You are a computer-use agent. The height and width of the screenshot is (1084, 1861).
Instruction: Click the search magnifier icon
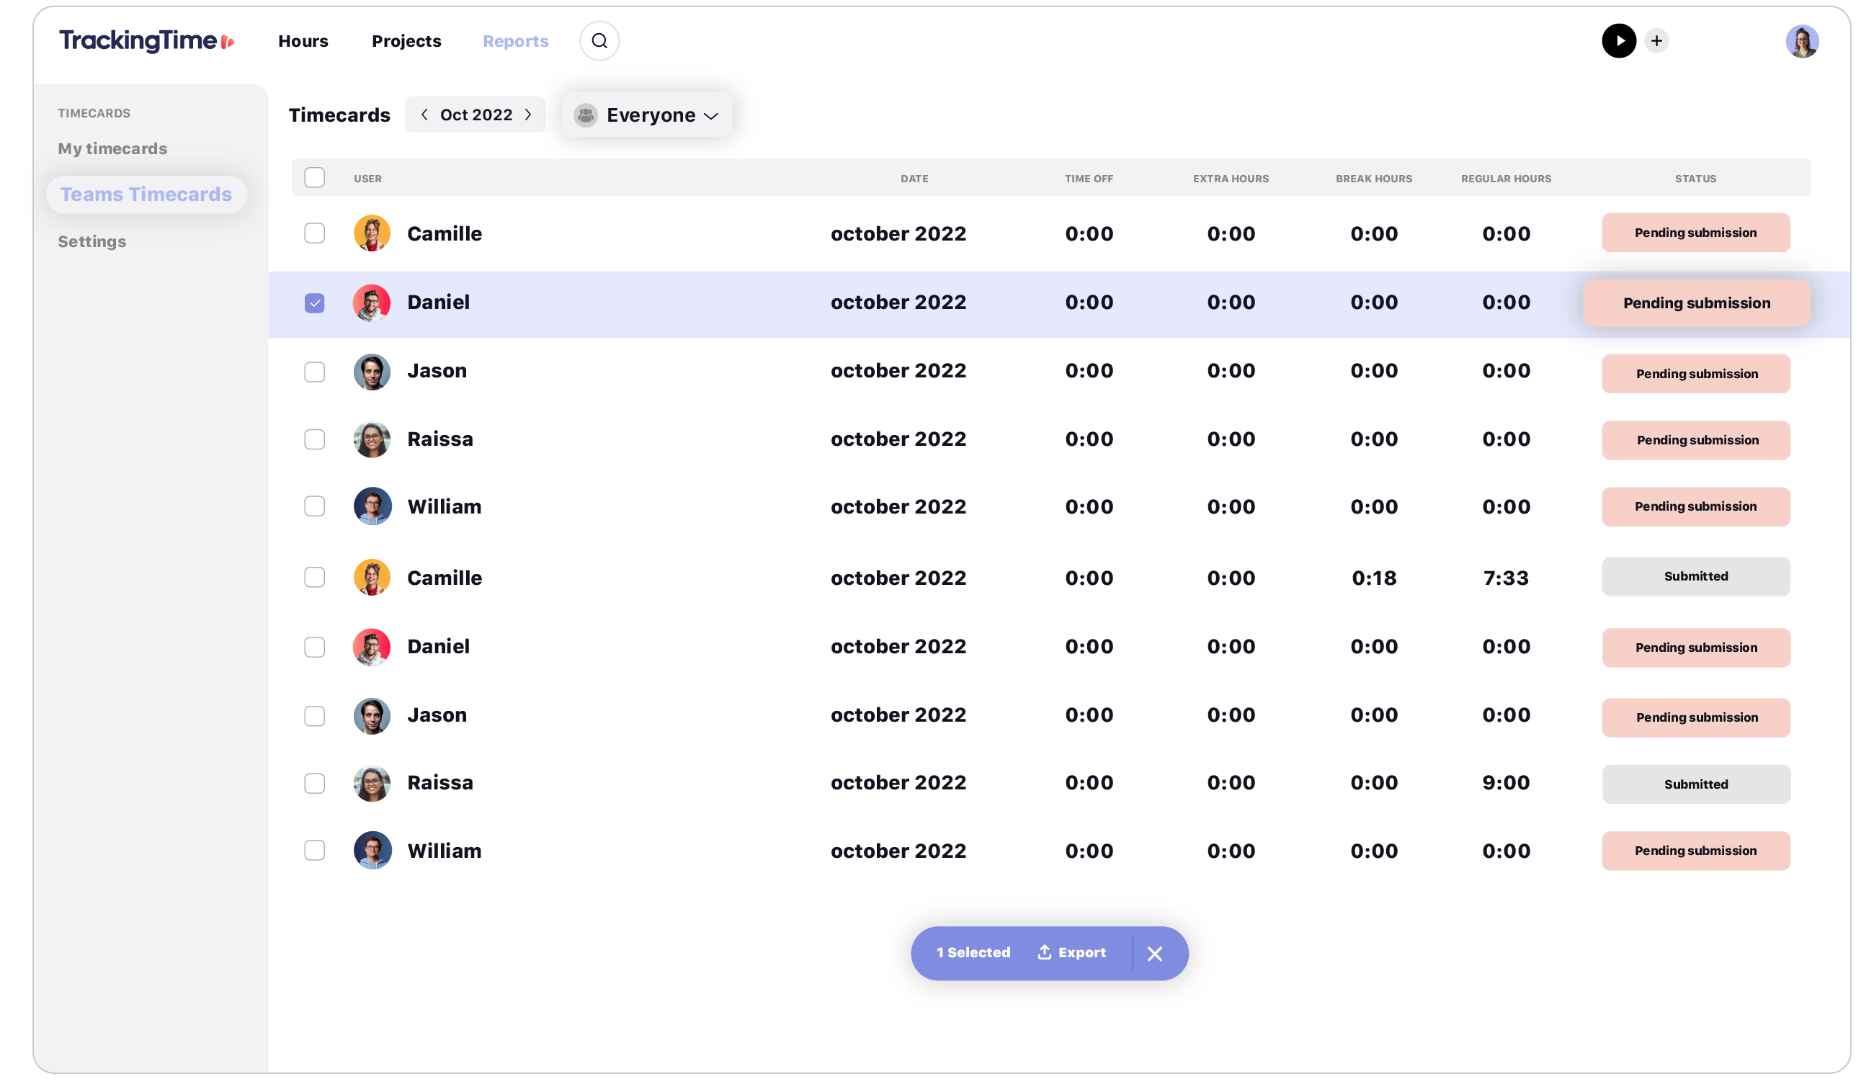pyautogui.click(x=597, y=40)
